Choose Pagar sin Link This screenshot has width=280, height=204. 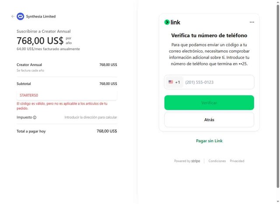[x=209, y=141]
